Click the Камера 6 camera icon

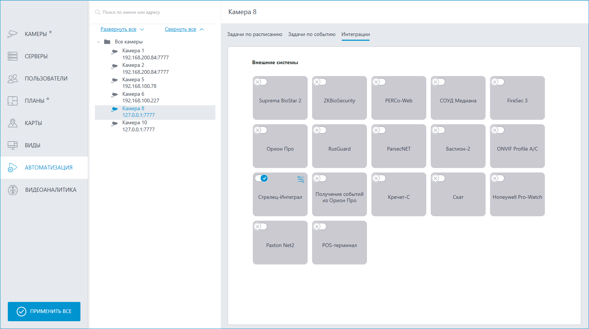115,95
